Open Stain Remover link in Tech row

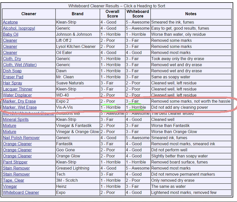[x=16, y=174]
